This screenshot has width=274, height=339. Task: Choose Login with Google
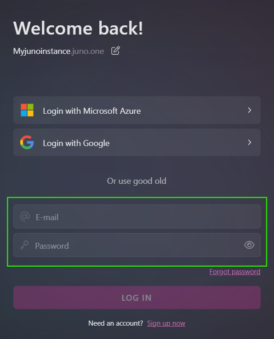(x=137, y=142)
